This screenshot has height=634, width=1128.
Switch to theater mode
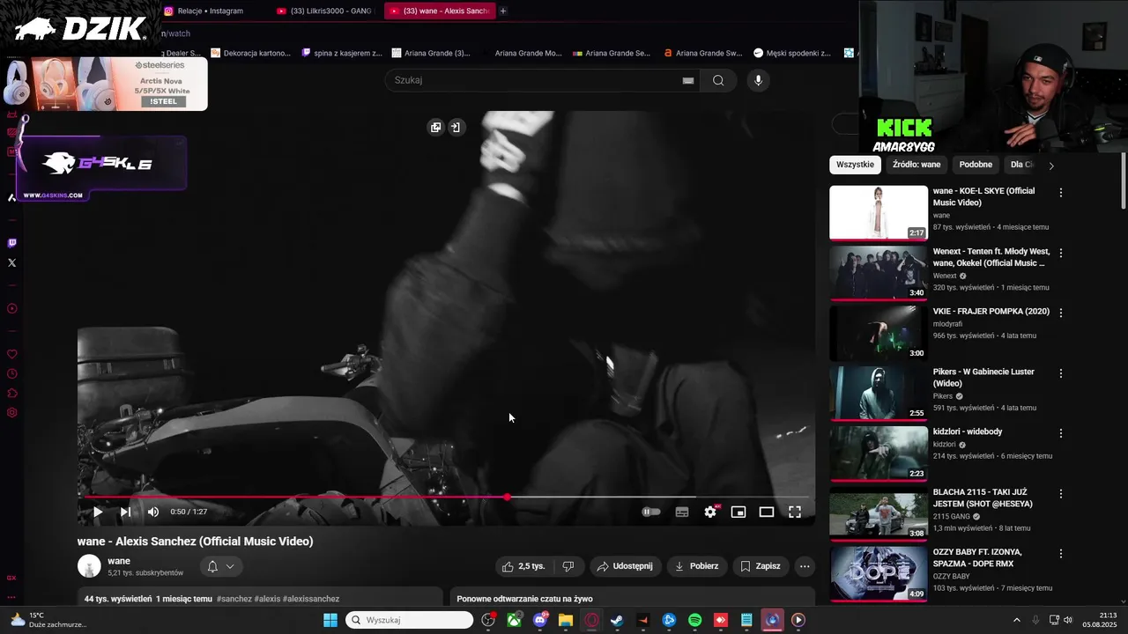(767, 512)
